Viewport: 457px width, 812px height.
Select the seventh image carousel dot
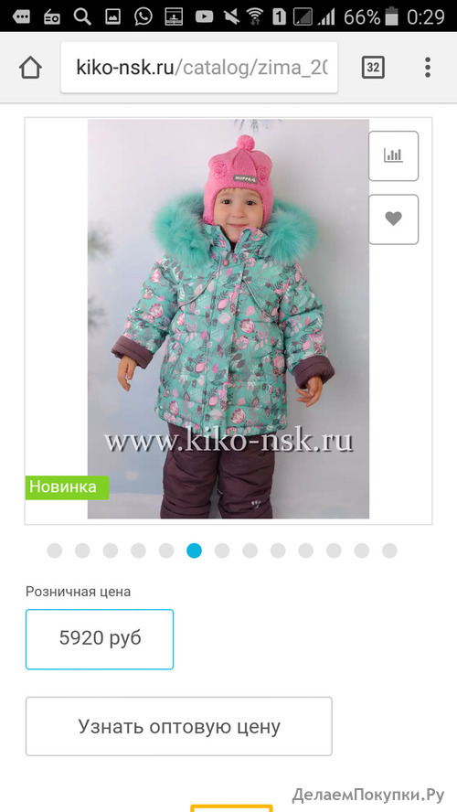(222, 550)
